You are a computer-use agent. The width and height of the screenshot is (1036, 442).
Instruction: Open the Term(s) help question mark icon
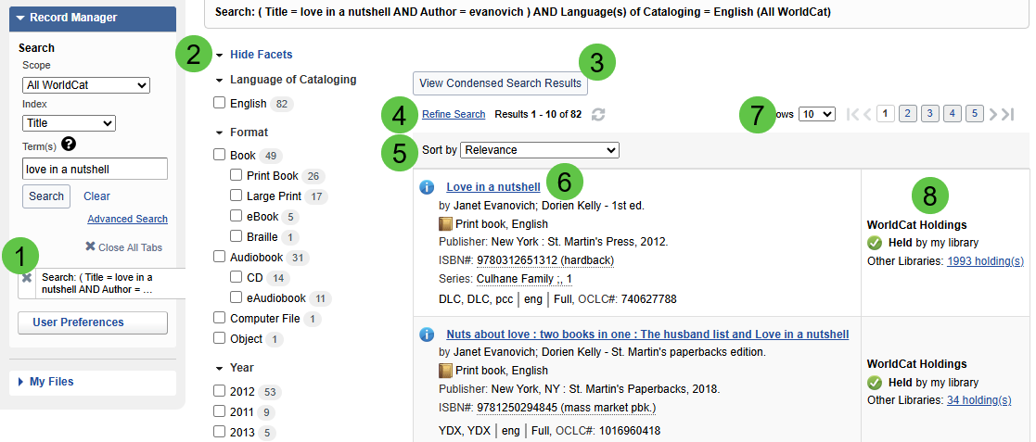68,145
